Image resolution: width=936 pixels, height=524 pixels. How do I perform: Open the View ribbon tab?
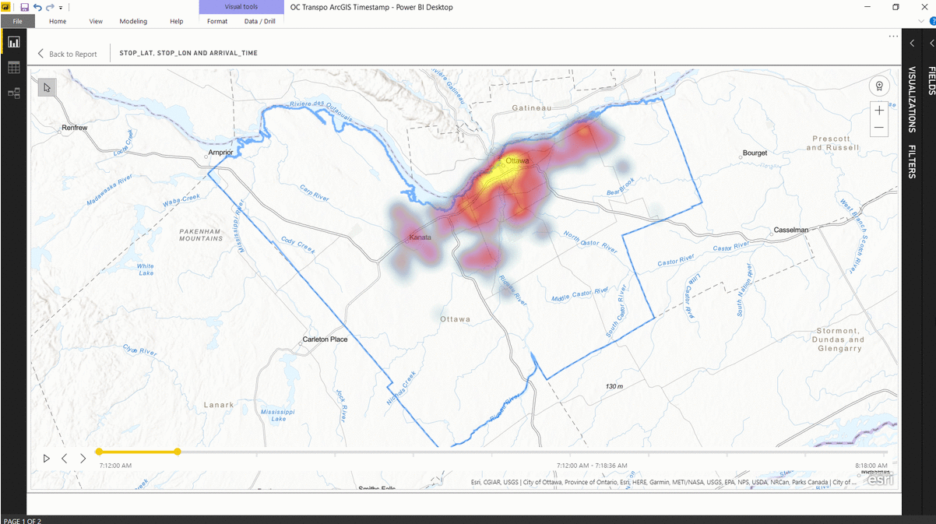(x=96, y=21)
